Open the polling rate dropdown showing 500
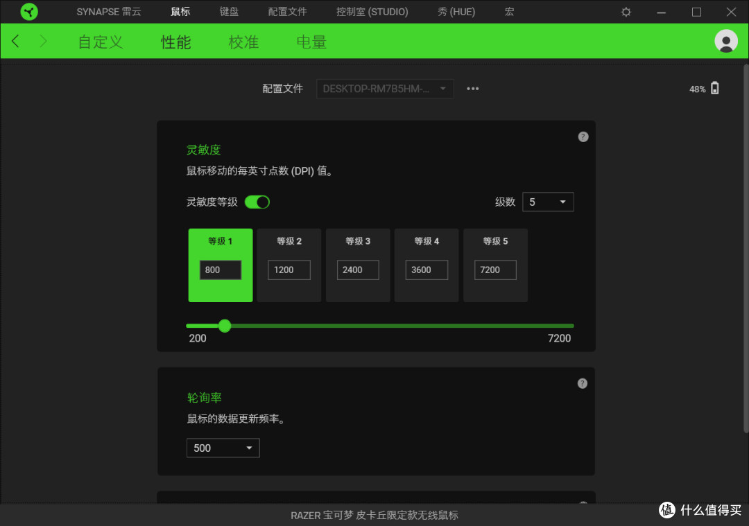This screenshot has width=749, height=526. tap(223, 448)
